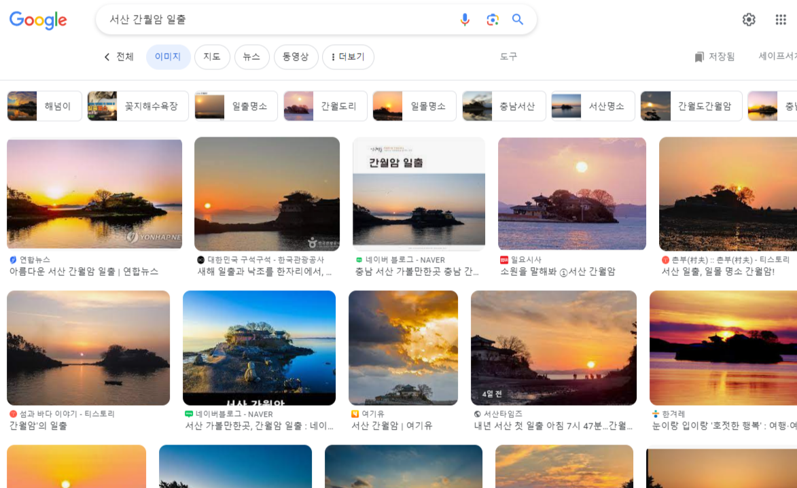Open the 간월암 일출 Naver blog image

click(419, 194)
